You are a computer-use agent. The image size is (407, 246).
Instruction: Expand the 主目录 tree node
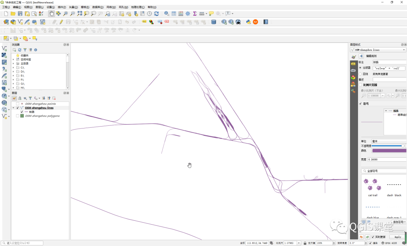[x=13, y=64]
